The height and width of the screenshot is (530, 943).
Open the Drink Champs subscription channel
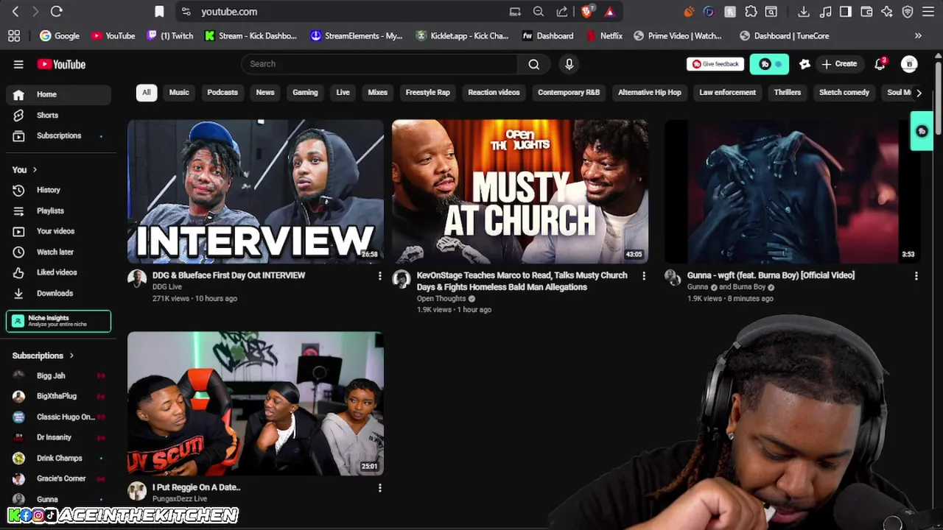[x=59, y=458]
